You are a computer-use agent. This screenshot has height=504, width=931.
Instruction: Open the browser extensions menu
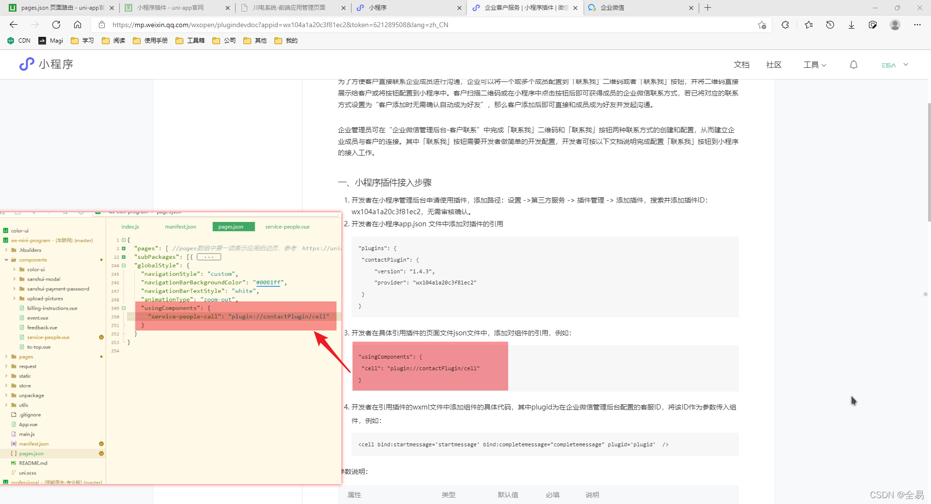785,25
